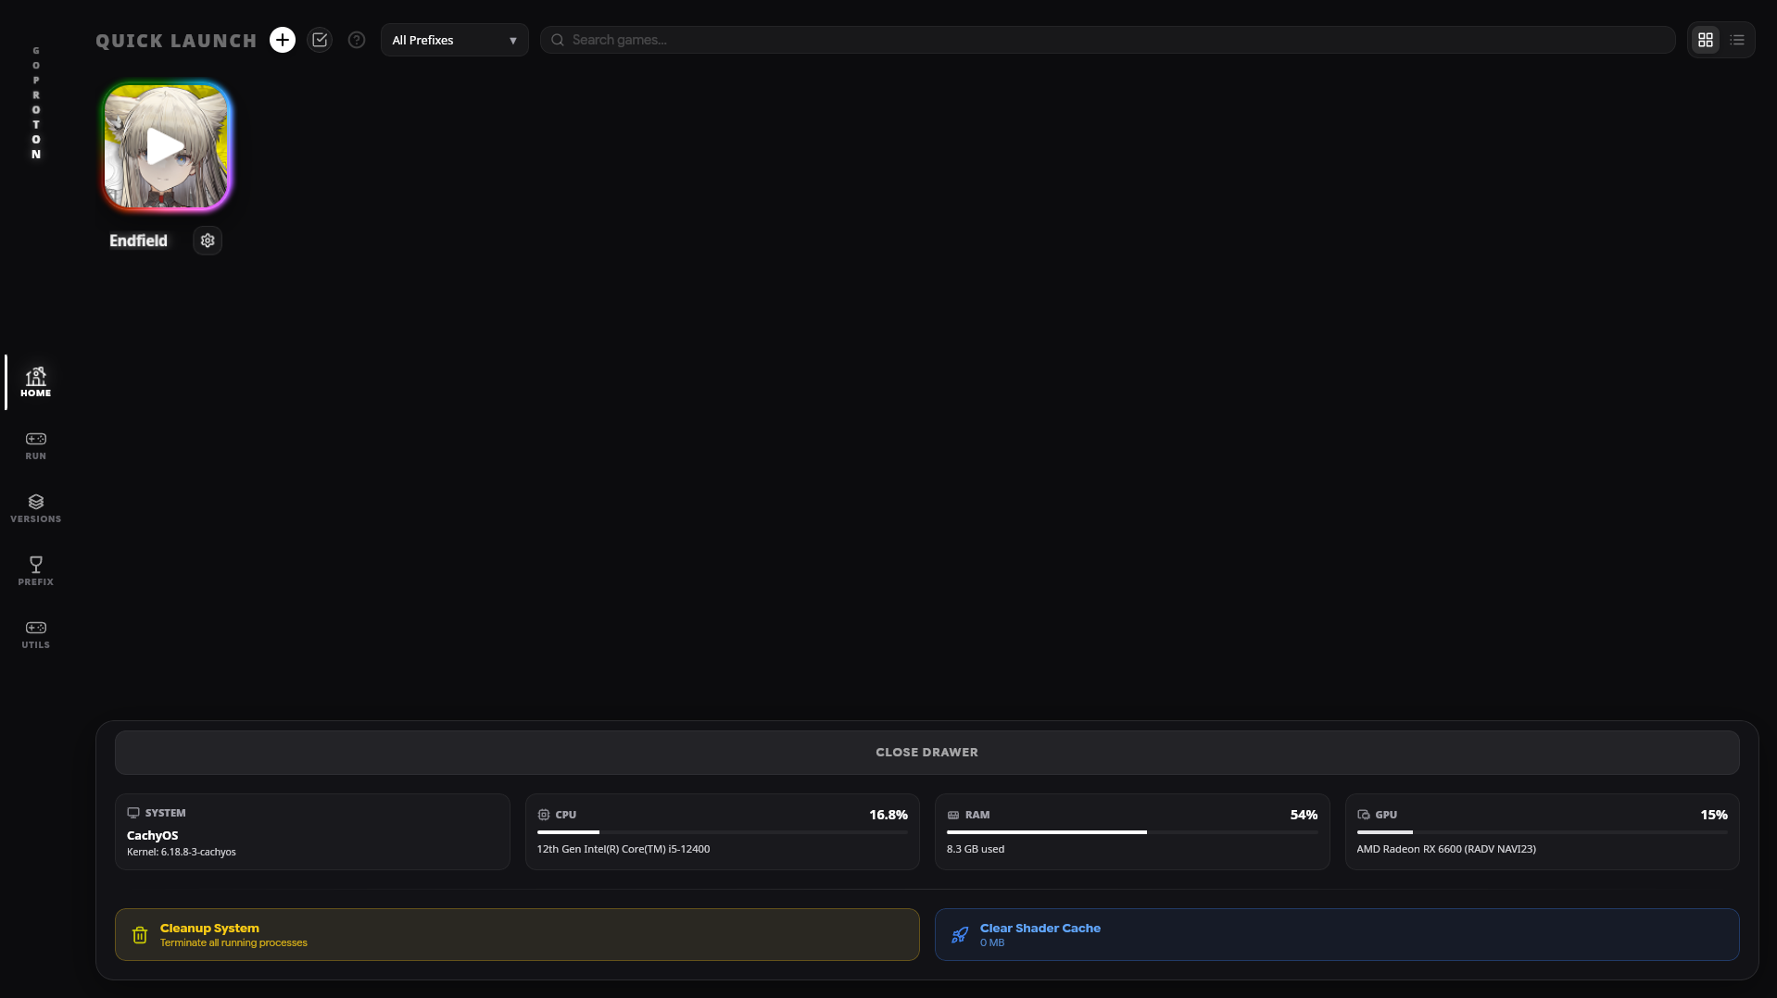Click the GPU usage progress bar
1777x998 pixels.
pyautogui.click(x=1542, y=832)
